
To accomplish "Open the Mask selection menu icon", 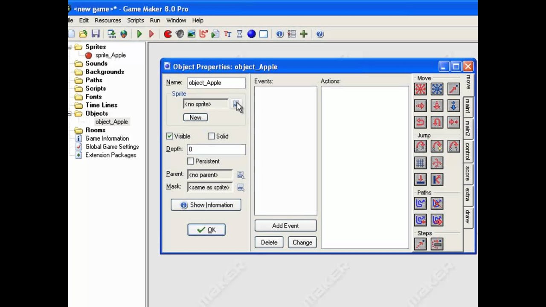I will tap(241, 187).
